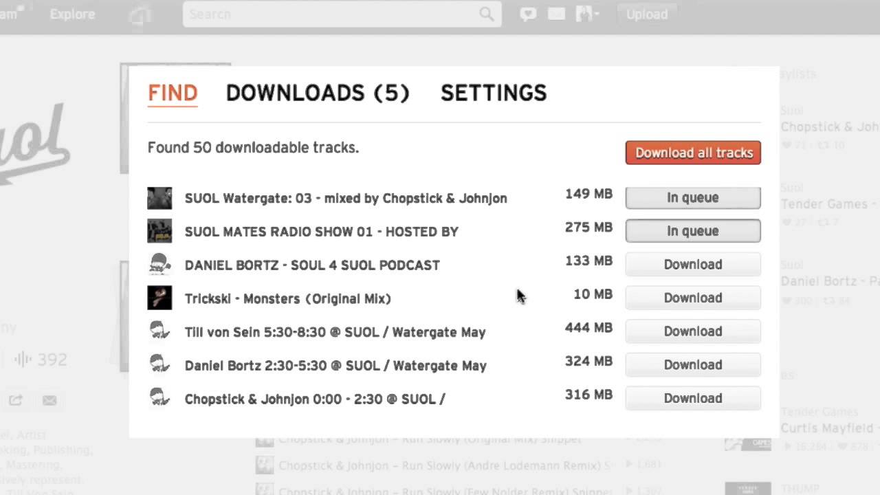
Task: Open the DOWNLOADS (5) tab
Action: pos(318,93)
